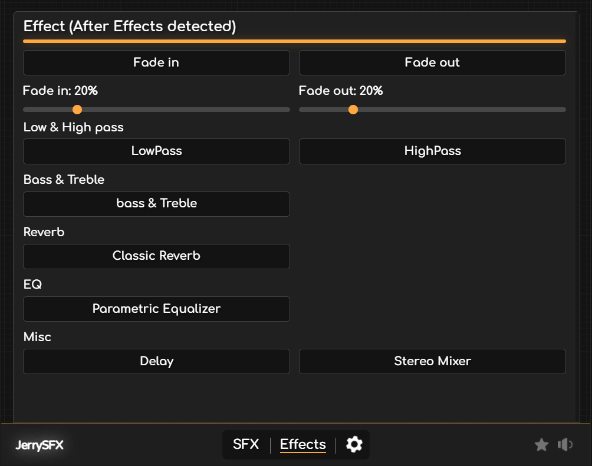Add the Stereo Mixer effect

pyautogui.click(x=432, y=361)
